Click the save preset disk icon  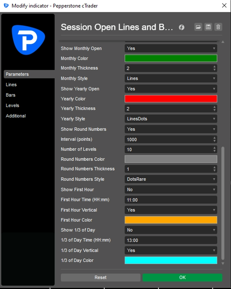[208, 27]
